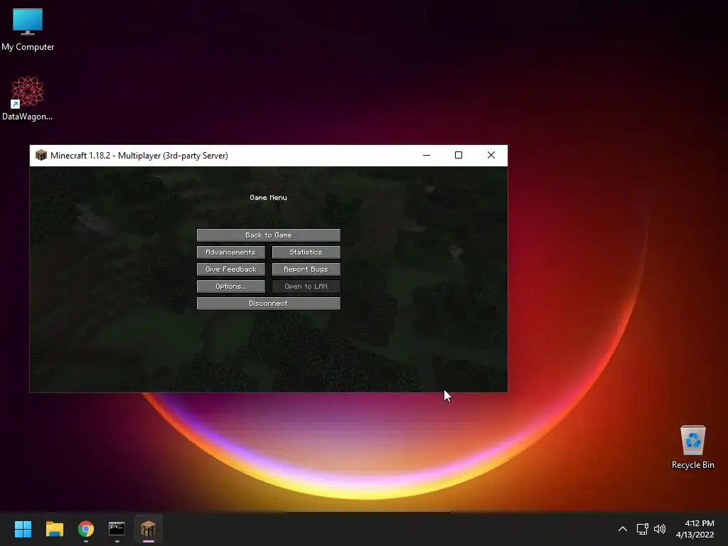Screen dimensions: 728x546
Task: Click the Back to Game button
Action: click(268, 235)
